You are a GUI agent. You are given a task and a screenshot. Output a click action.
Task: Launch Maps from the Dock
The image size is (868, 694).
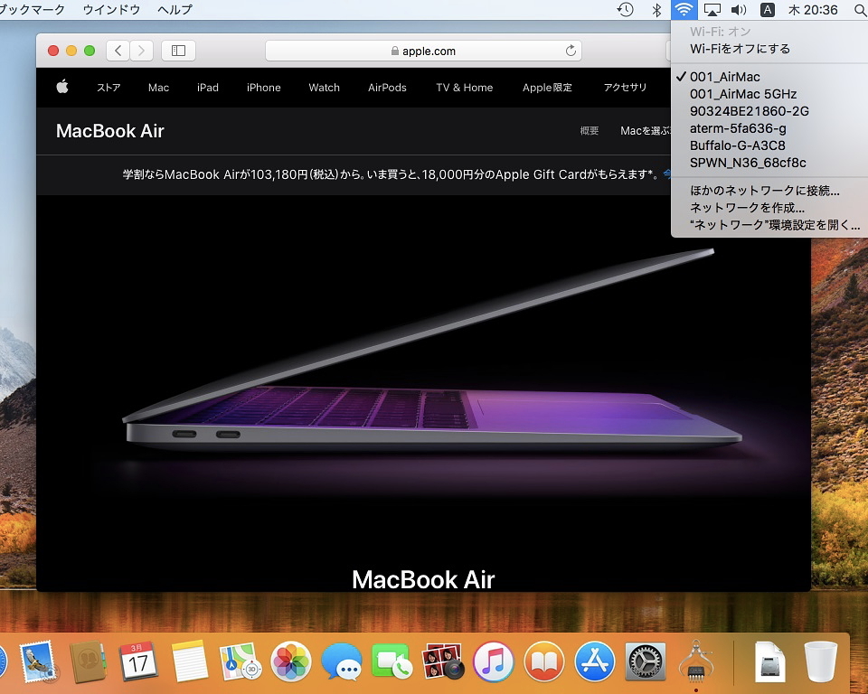pyautogui.click(x=241, y=661)
